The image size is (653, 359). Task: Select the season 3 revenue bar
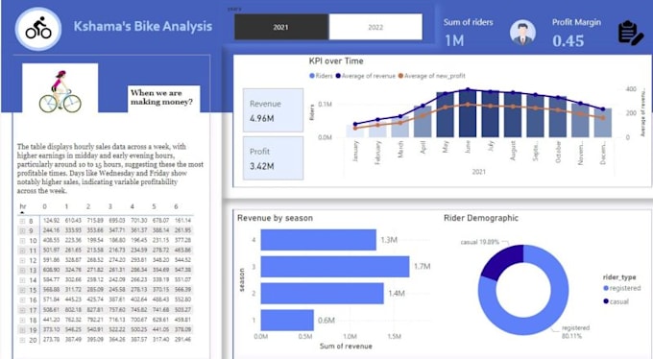pyautogui.click(x=335, y=267)
